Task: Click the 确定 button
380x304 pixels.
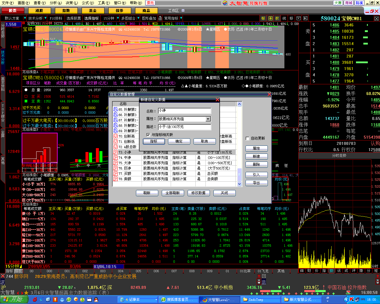Action: point(179,141)
